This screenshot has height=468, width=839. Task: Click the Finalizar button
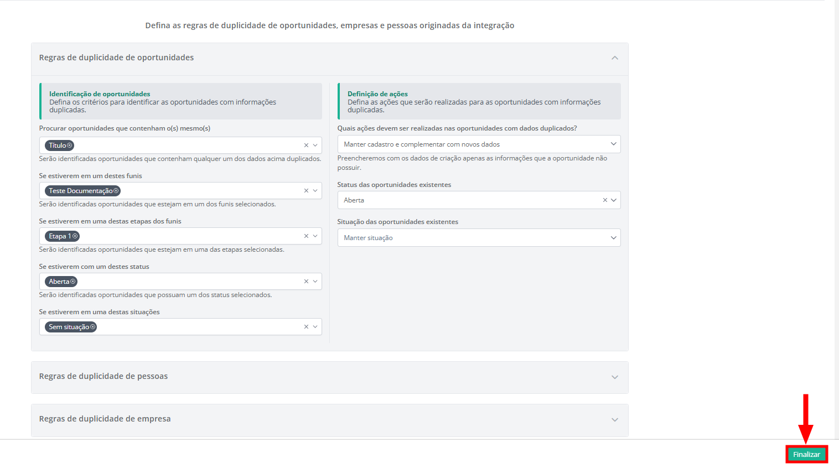tap(806, 454)
